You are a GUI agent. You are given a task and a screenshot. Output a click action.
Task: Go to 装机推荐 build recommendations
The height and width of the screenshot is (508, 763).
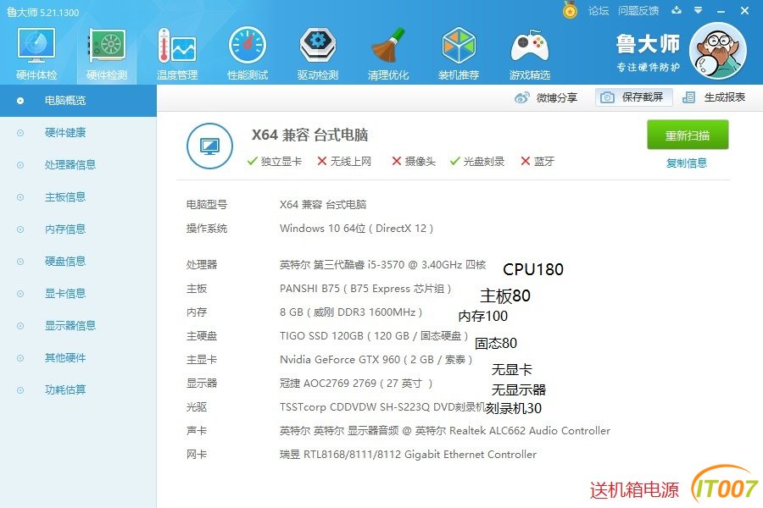pos(459,54)
